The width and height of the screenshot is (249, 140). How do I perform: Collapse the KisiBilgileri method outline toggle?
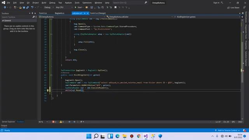click(x=51, y=75)
